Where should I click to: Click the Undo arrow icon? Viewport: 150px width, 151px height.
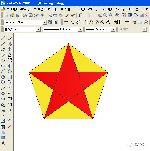tap(80, 15)
